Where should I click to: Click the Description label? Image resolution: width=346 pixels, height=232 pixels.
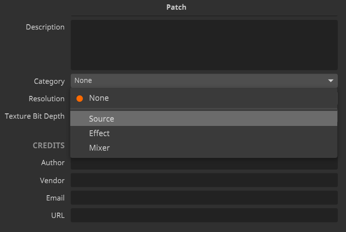tap(45, 27)
